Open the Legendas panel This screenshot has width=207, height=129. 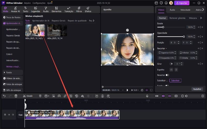pyautogui.click(x=35, y=10)
